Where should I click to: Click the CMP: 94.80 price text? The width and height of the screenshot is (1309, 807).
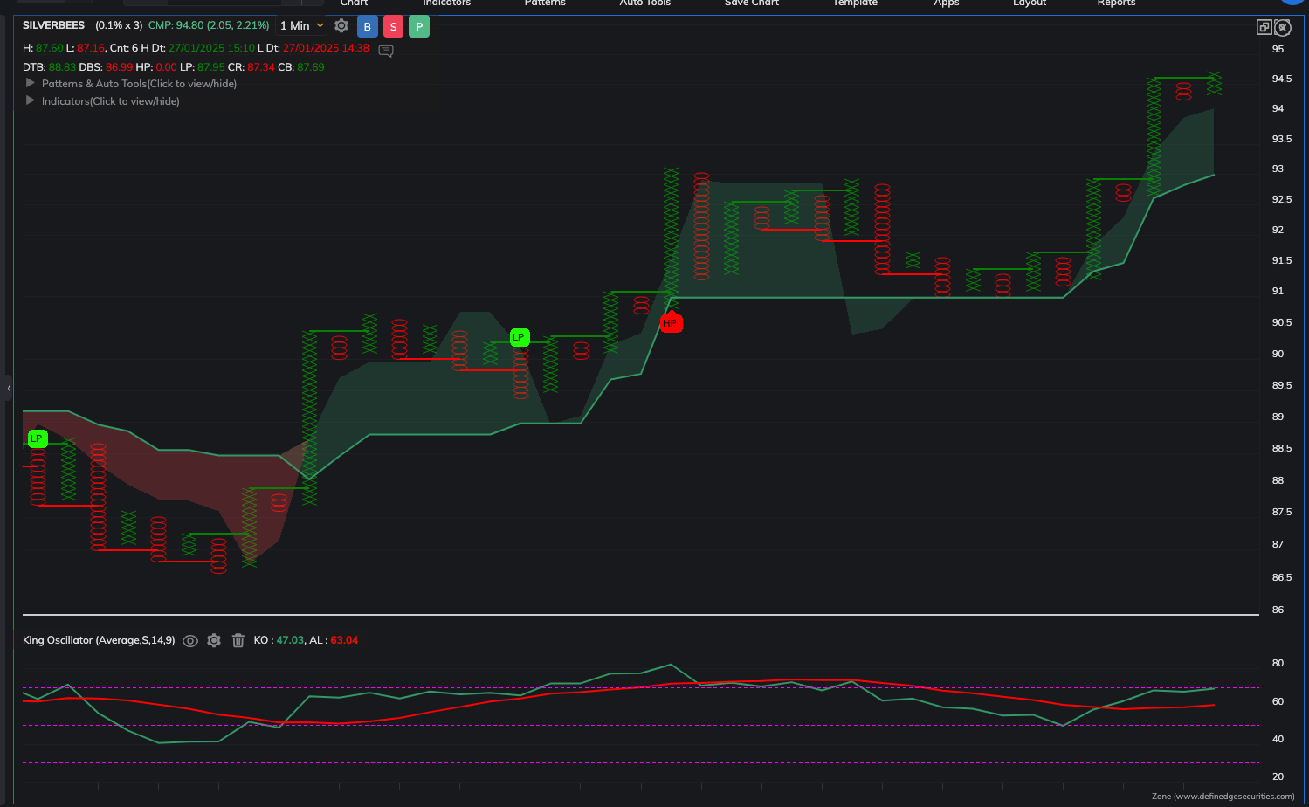(x=209, y=25)
